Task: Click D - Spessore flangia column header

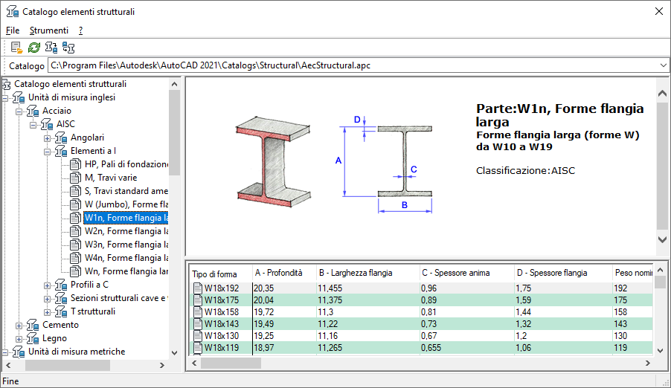Action: coord(562,273)
